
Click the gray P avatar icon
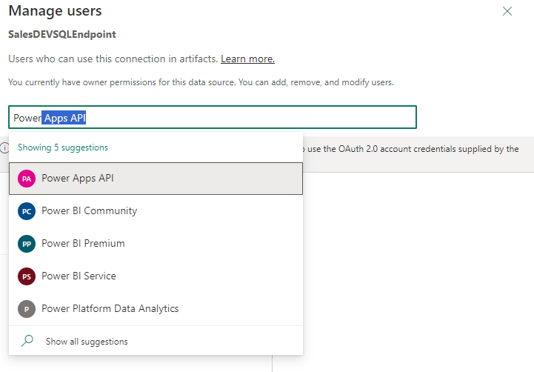pyautogui.click(x=27, y=309)
